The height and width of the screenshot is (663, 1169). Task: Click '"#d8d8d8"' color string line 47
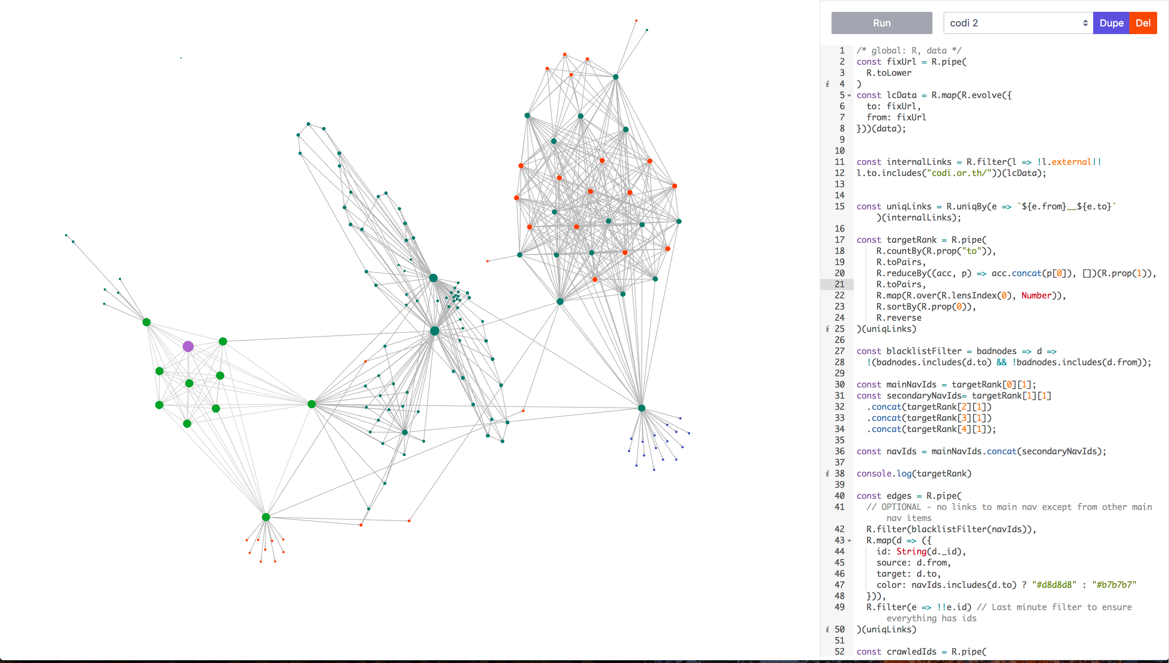(x=1054, y=585)
